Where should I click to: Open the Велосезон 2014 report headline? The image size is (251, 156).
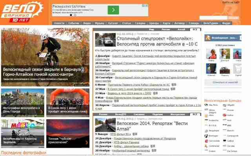(x=152, y=126)
